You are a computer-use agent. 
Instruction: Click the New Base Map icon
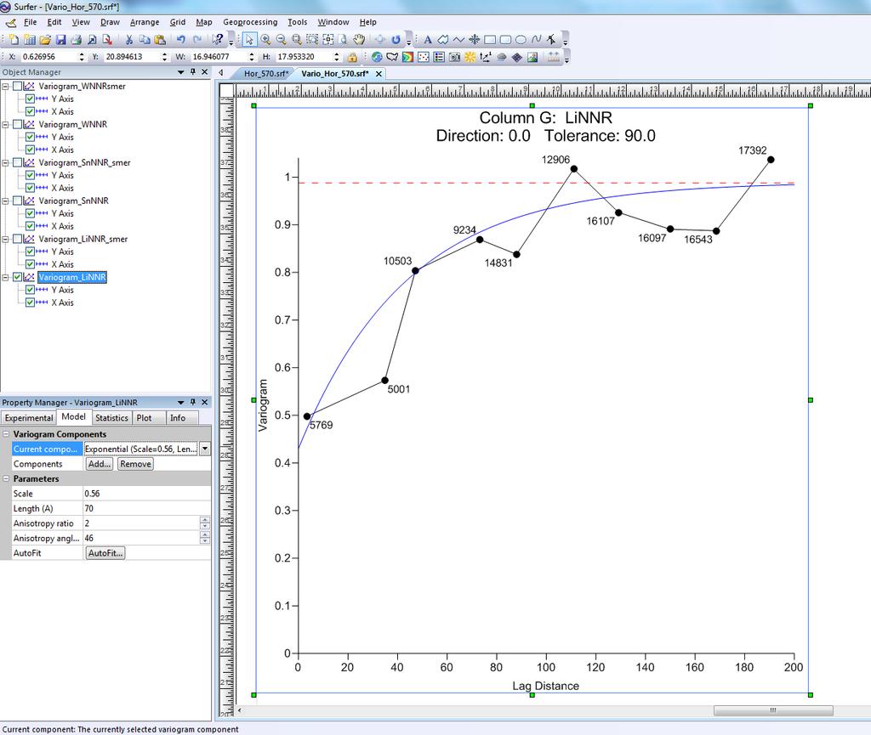click(392, 57)
